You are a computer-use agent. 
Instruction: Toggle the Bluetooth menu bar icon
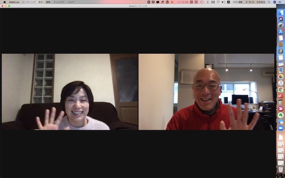[207, 2]
